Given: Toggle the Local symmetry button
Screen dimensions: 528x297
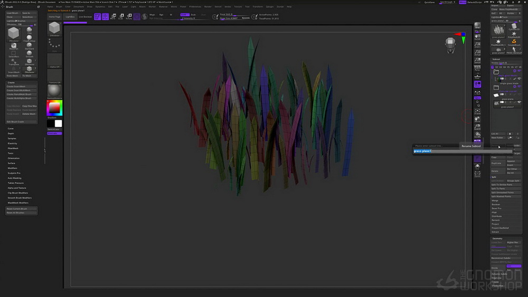Looking at the screenshot, I should coord(477,84).
